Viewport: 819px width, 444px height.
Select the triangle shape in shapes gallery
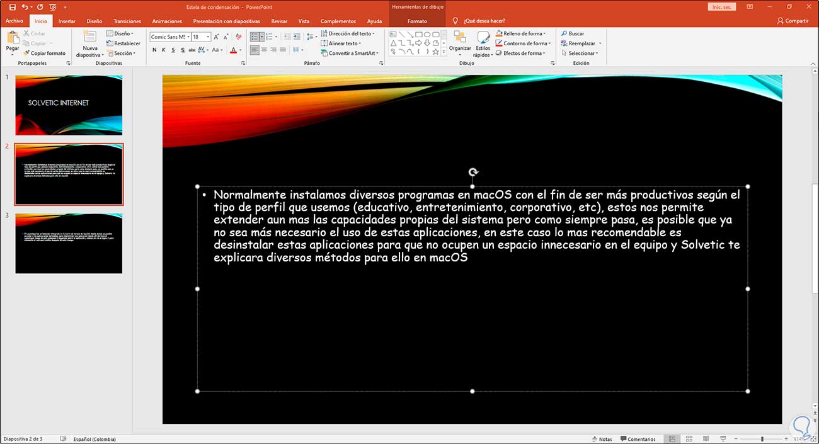click(x=393, y=43)
